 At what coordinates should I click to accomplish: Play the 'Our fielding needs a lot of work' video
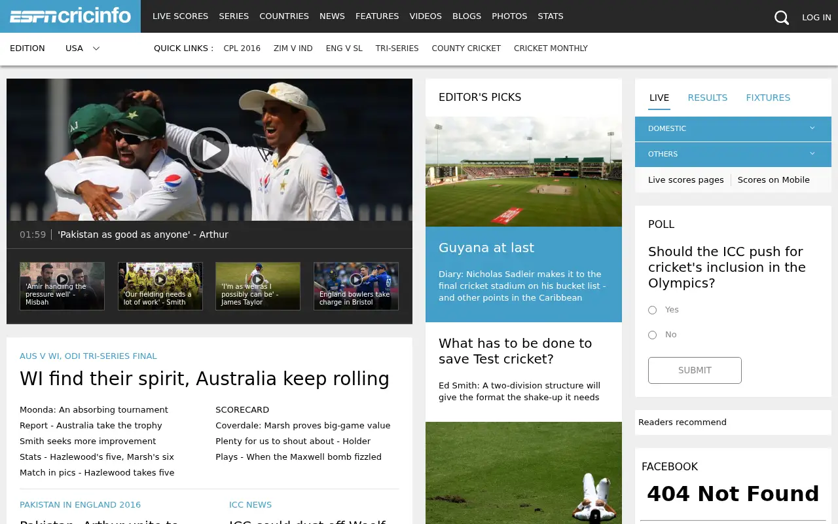(160, 286)
